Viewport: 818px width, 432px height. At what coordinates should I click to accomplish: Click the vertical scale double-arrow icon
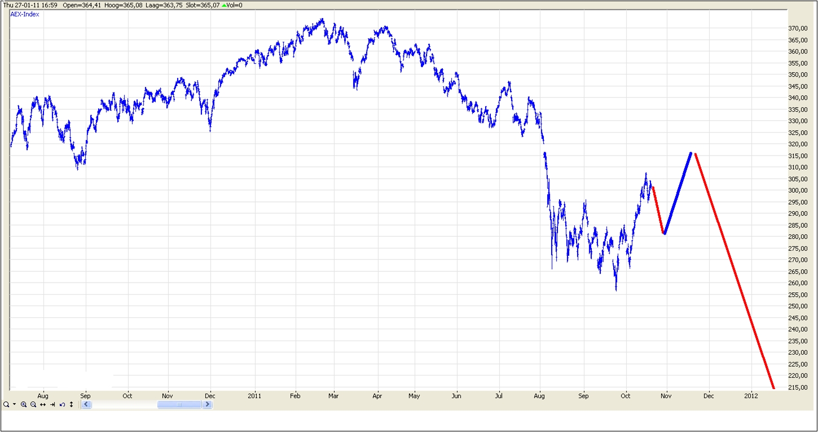(72, 405)
